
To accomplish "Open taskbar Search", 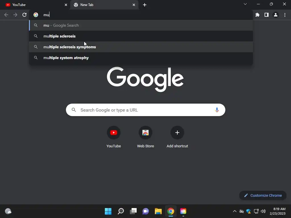I will pyautogui.click(x=120, y=211).
